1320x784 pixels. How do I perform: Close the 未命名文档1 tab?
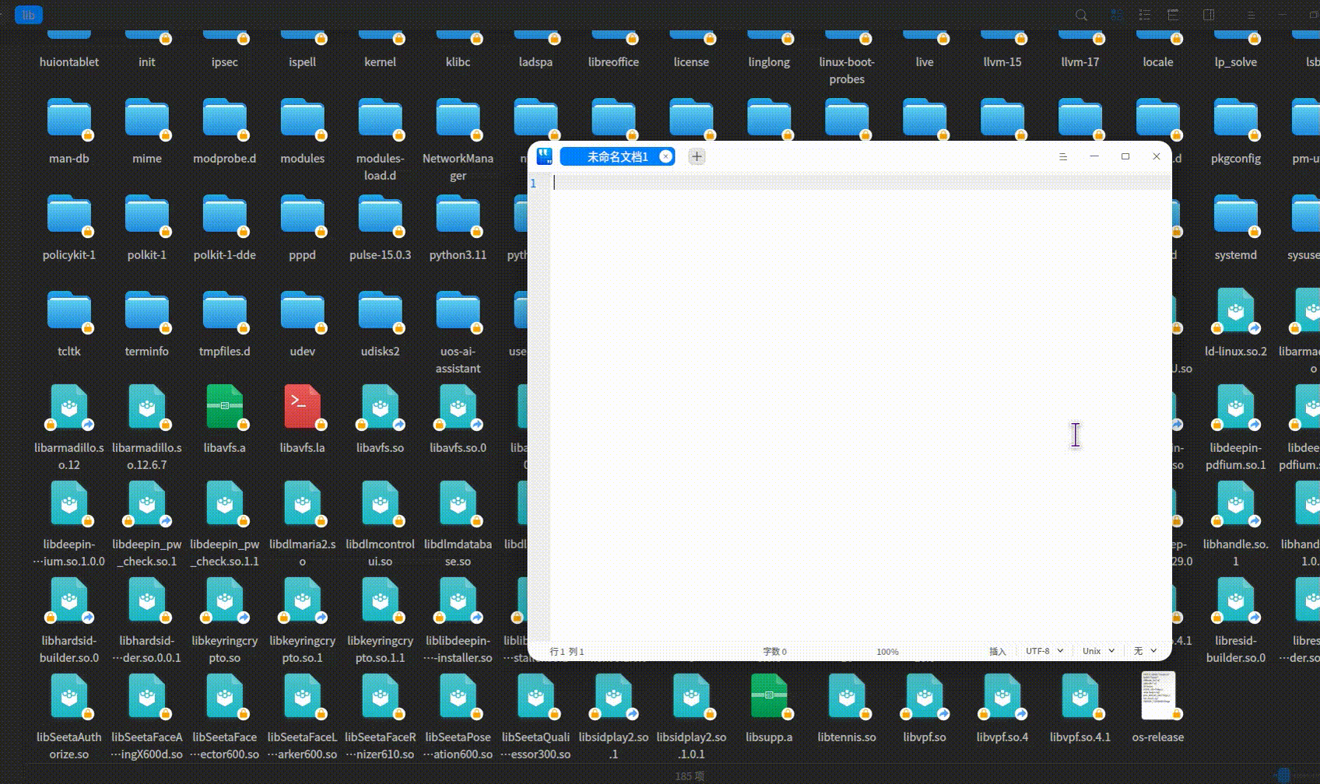click(665, 156)
